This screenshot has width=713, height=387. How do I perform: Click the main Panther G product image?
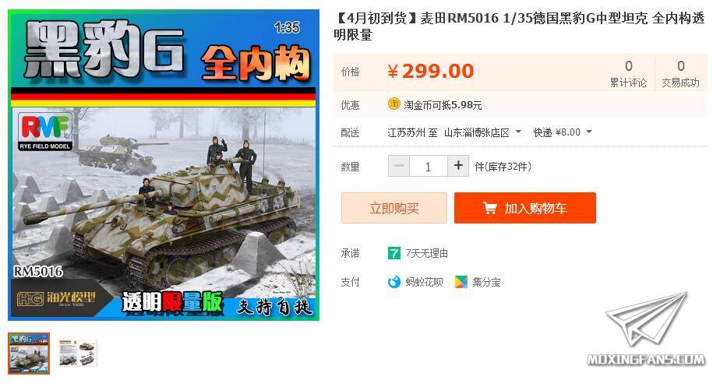tap(163, 165)
